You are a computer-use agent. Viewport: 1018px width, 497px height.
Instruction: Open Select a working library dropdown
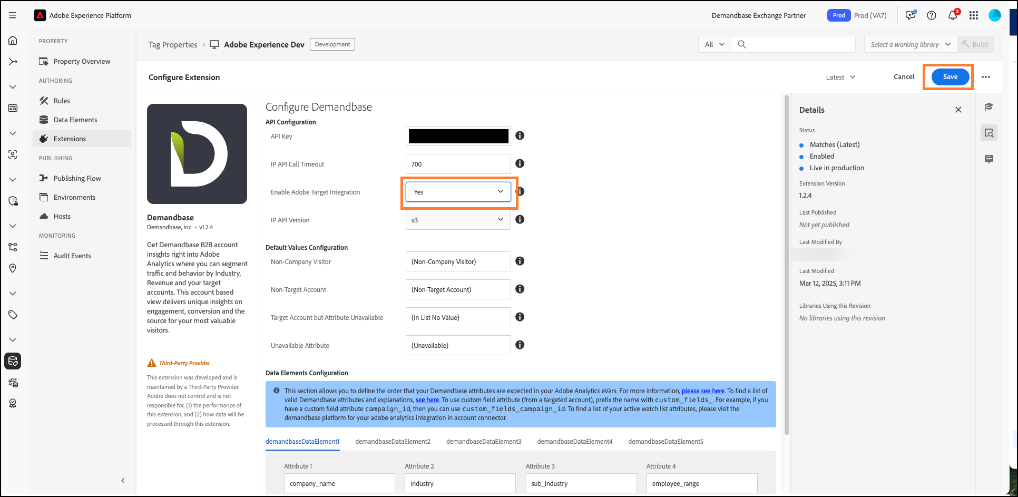(x=910, y=44)
